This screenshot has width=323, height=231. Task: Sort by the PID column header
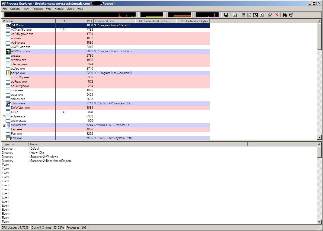[x=80, y=21]
